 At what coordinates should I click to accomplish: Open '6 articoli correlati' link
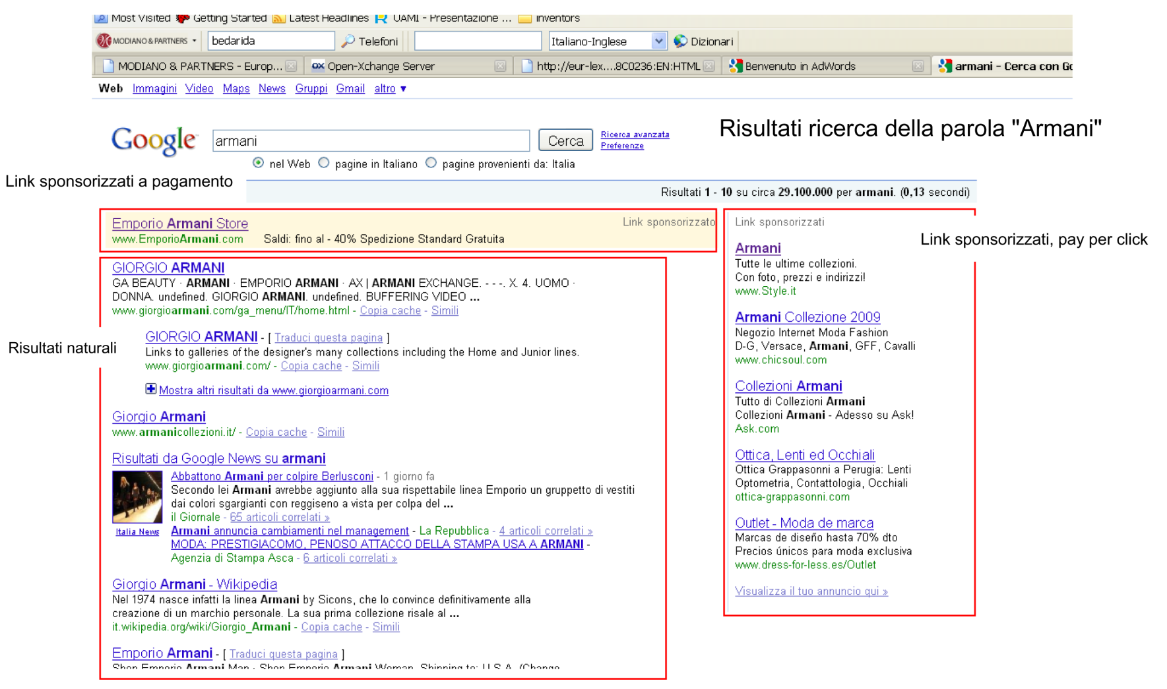click(x=350, y=558)
